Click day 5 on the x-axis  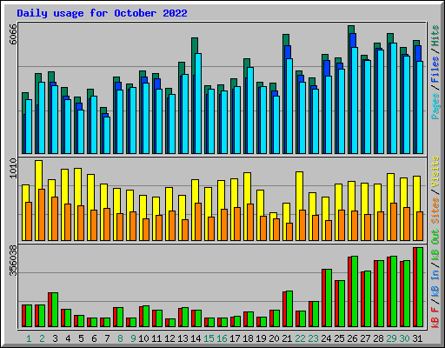pos(81,338)
